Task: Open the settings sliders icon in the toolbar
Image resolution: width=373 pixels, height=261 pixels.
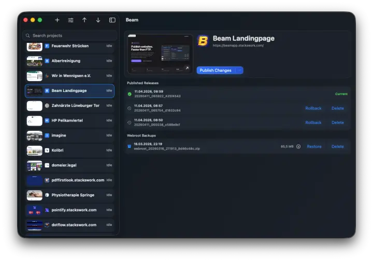Action: coord(70,20)
